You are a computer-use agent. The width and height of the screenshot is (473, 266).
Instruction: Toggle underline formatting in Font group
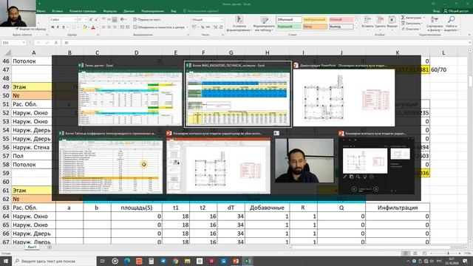pyautogui.click(x=64, y=27)
